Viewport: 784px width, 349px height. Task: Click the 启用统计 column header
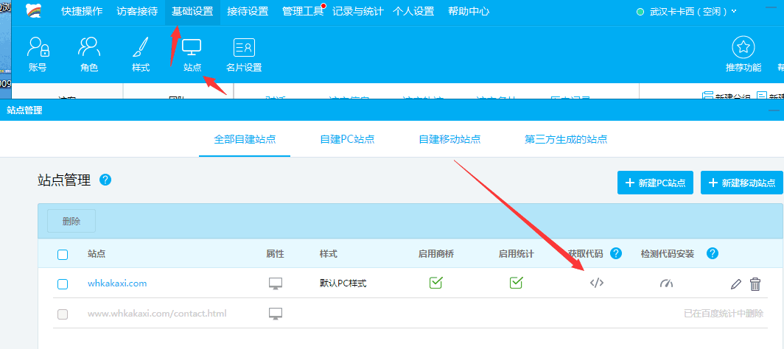[x=517, y=254]
